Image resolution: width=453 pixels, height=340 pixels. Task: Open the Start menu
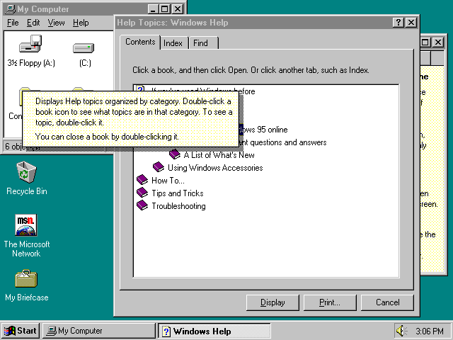pos(21,331)
